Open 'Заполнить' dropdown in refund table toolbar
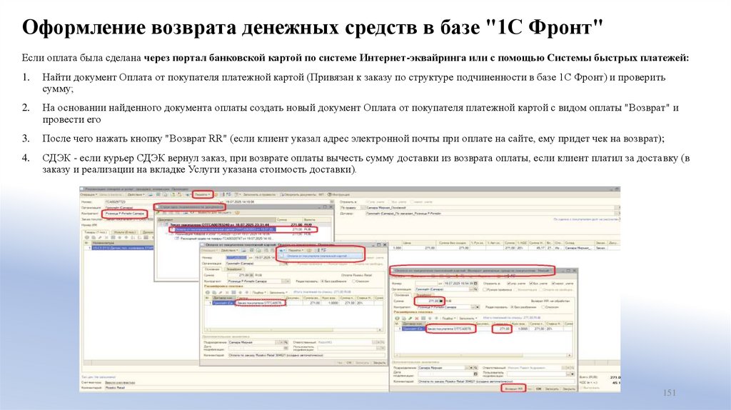Screen dimensions: 731x410 click(x=468, y=318)
